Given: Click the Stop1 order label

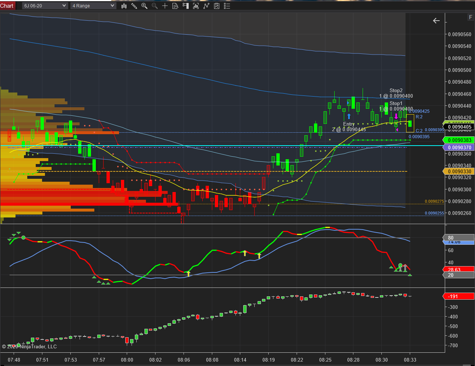Looking at the screenshot, I should 396,103.
